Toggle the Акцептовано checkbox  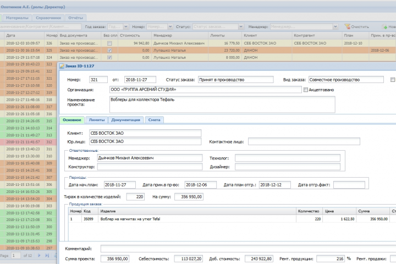[x=306, y=90]
